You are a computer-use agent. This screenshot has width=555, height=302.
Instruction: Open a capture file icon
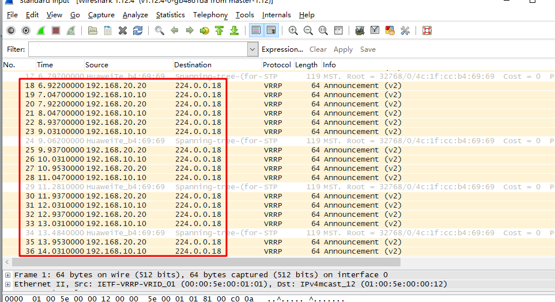pos(93,30)
